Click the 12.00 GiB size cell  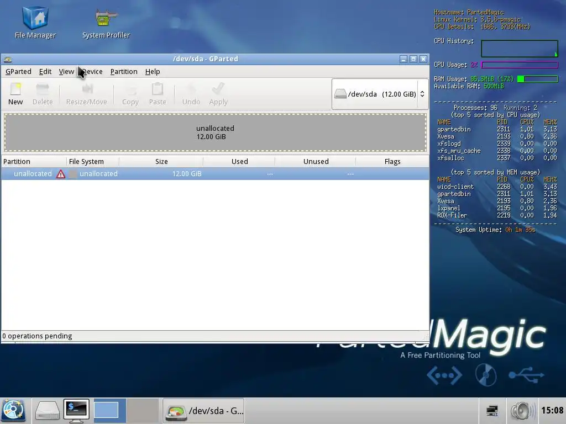click(187, 174)
